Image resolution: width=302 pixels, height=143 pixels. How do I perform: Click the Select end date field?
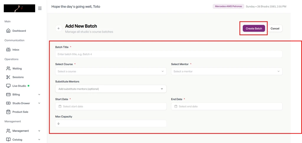point(227,106)
